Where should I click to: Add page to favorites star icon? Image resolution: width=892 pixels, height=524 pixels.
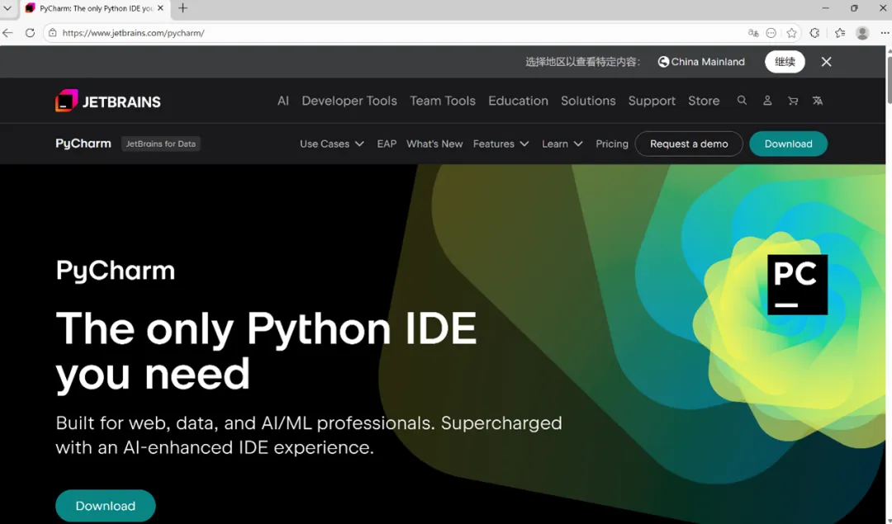pyautogui.click(x=791, y=33)
